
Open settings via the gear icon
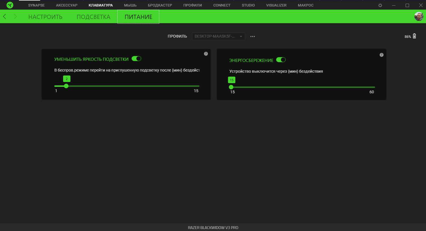tap(380, 5)
